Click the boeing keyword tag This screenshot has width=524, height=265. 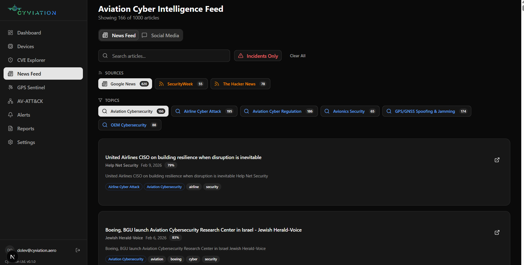tap(176, 259)
